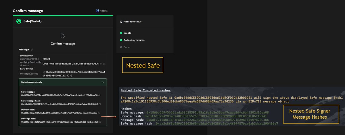Click the SafeMessage hash value 0xca2c8f3b

click(60, 104)
